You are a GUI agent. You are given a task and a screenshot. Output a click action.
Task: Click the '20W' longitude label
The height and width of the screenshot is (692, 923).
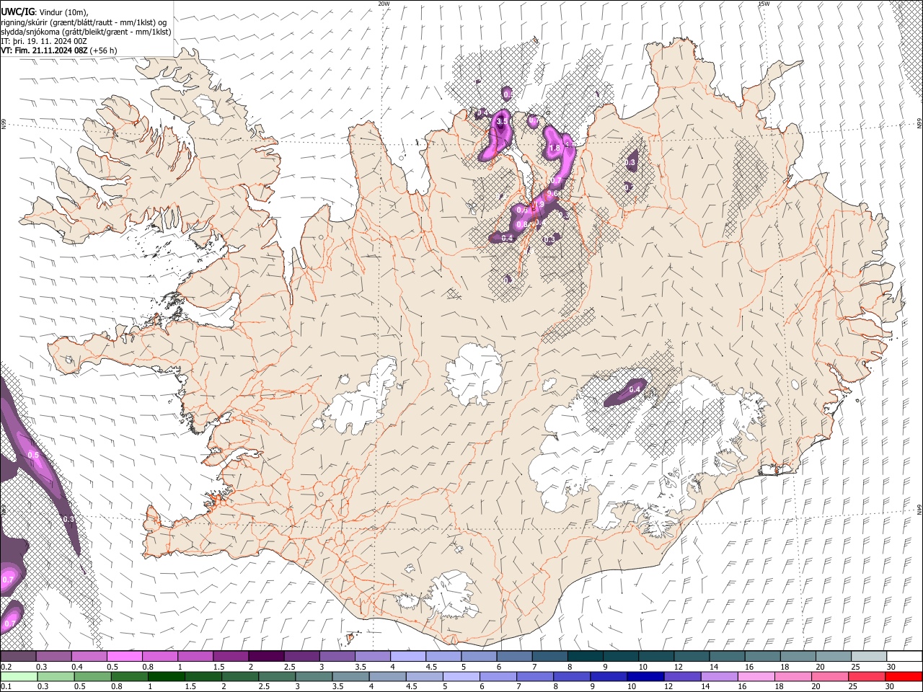384,3
